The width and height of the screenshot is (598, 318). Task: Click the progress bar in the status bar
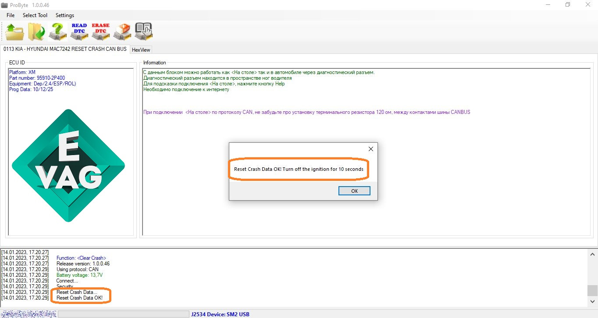[x=123, y=314]
